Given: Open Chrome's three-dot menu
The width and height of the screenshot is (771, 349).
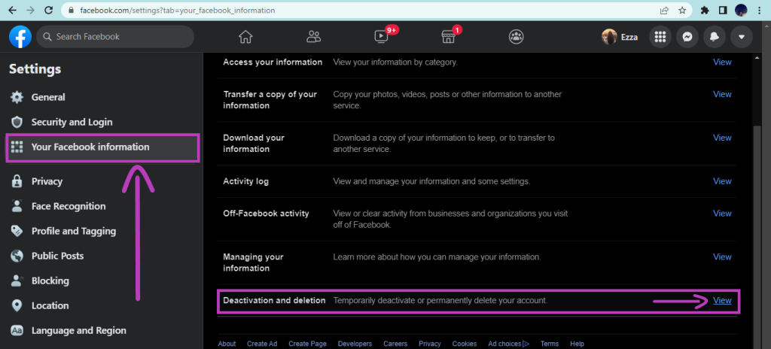Looking at the screenshot, I should point(759,10).
